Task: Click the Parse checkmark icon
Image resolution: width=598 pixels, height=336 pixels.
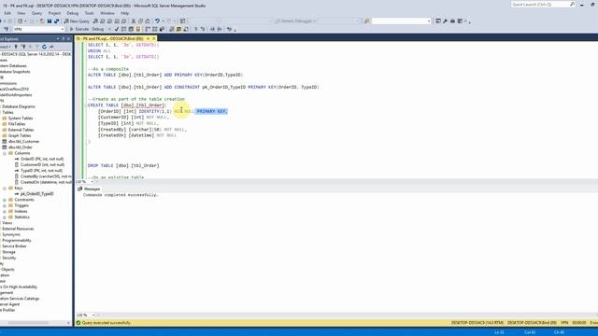Action: tap(117, 29)
